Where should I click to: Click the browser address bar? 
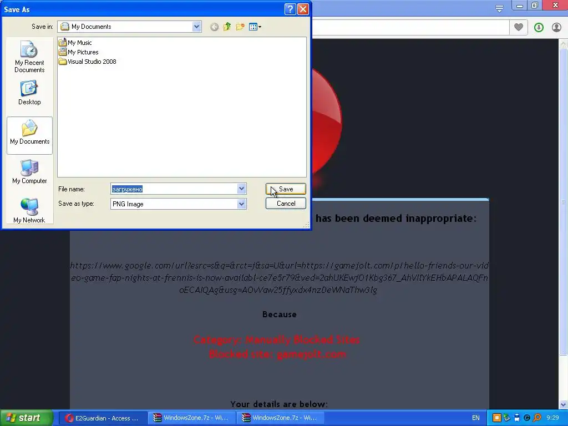point(410,28)
